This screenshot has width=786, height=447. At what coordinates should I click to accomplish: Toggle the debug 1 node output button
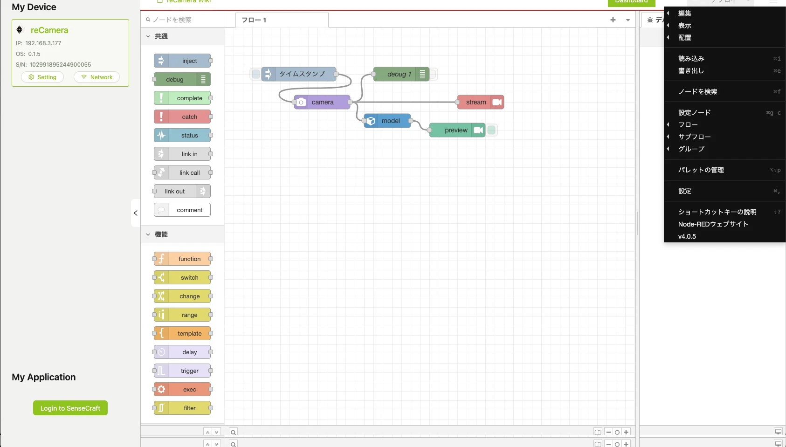coord(433,74)
